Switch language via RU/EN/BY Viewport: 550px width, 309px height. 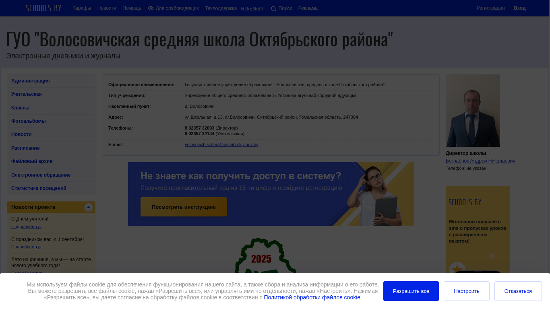click(252, 9)
